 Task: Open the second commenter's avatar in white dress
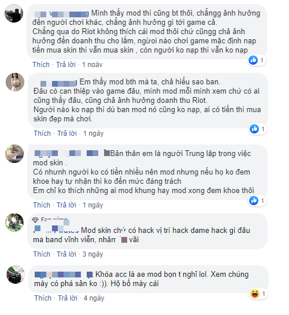(x=15, y=82)
